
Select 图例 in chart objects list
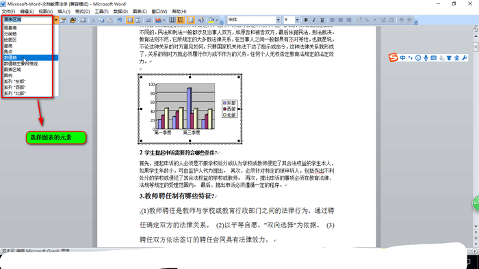click(8, 75)
